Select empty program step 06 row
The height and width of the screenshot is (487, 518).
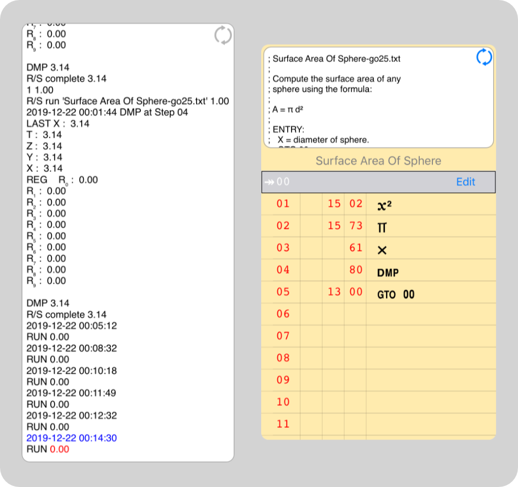(x=378, y=314)
